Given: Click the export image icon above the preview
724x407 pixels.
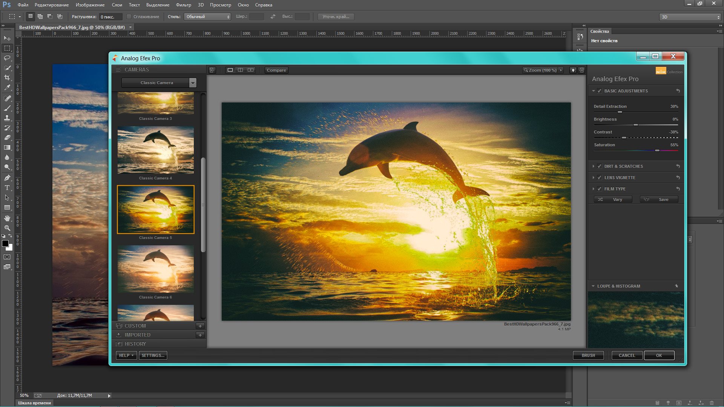Looking at the screenshot, I should tap(212, 70).
